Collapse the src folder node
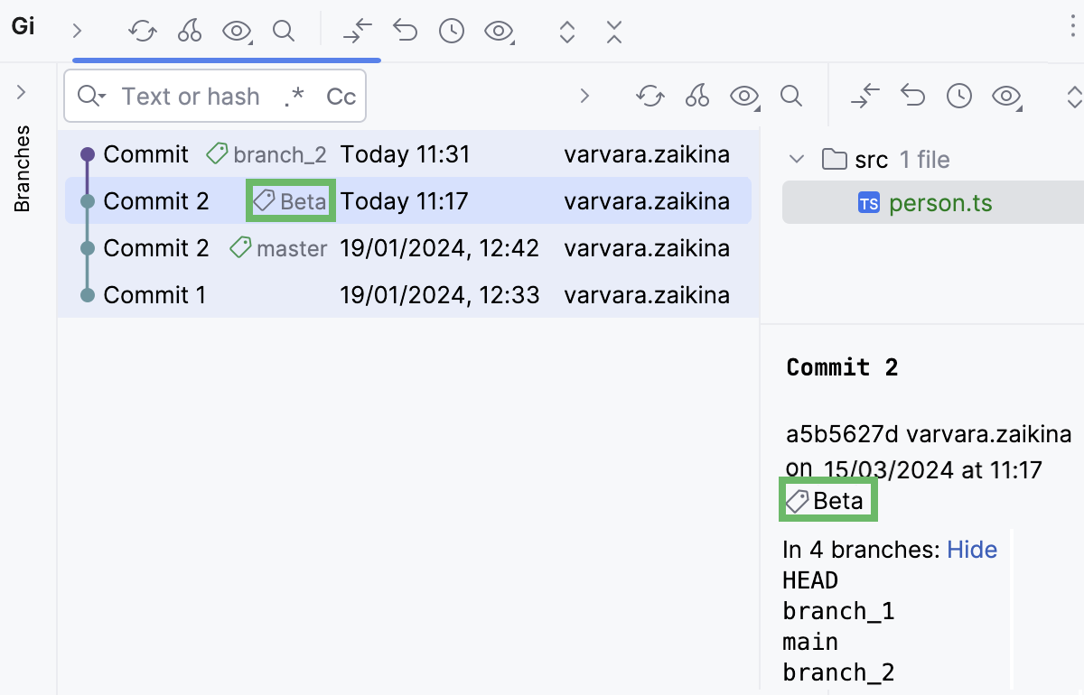 point(796,159)
